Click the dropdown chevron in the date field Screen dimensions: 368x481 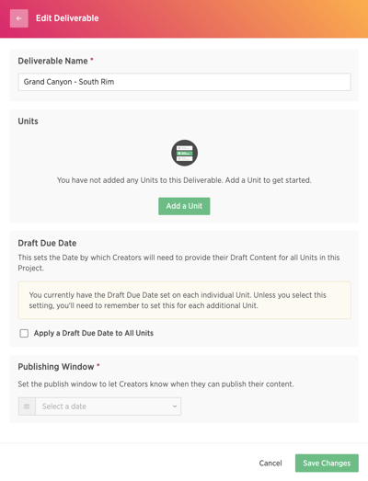click(175, 407)
